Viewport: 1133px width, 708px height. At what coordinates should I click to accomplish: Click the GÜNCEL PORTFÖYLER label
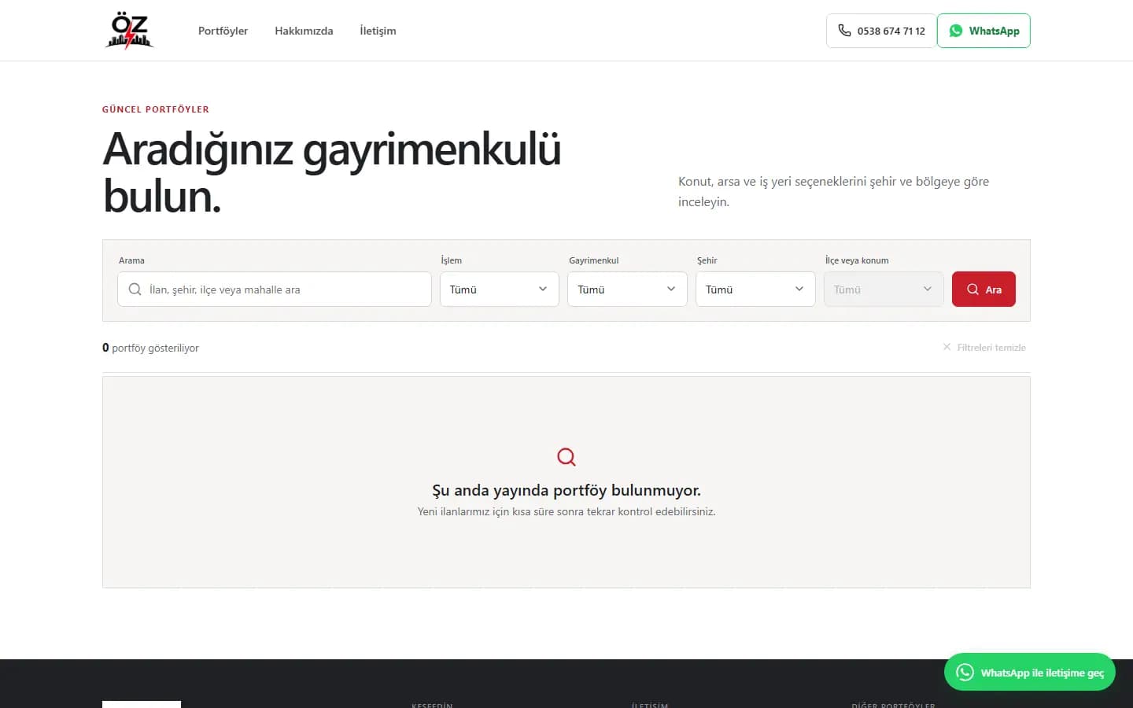[156, 109]
